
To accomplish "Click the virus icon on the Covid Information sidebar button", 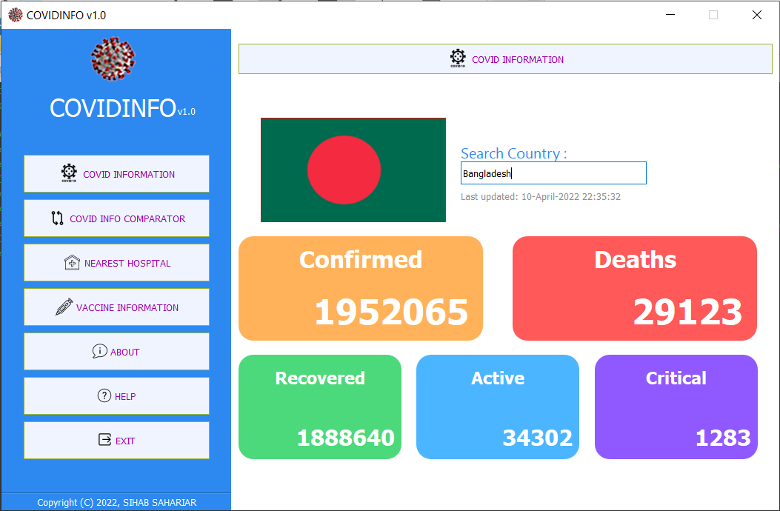I will point(69,173).
